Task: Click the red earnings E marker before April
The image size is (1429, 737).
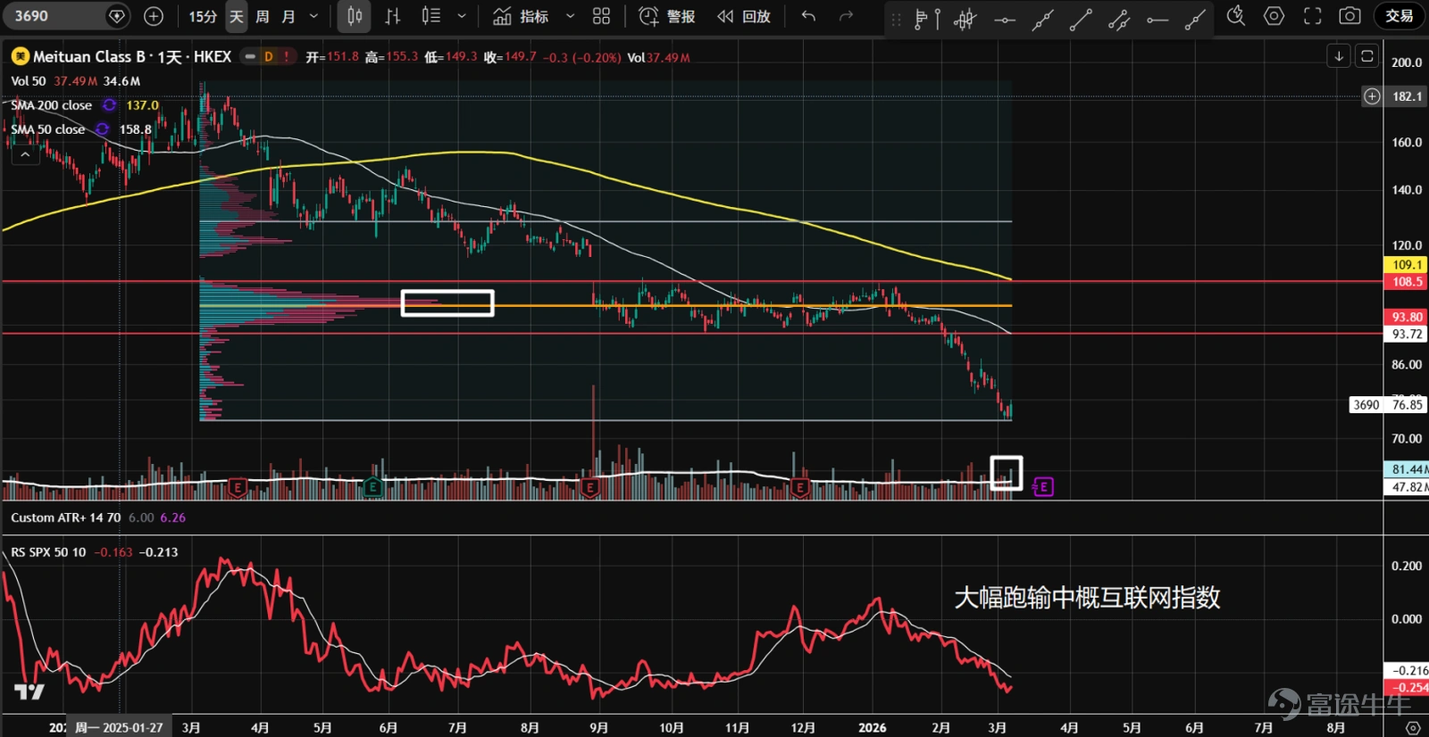Action: click(x=237, y=487)
